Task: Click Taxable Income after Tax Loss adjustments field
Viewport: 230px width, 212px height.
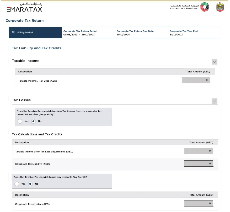Action: coord(198,151)
